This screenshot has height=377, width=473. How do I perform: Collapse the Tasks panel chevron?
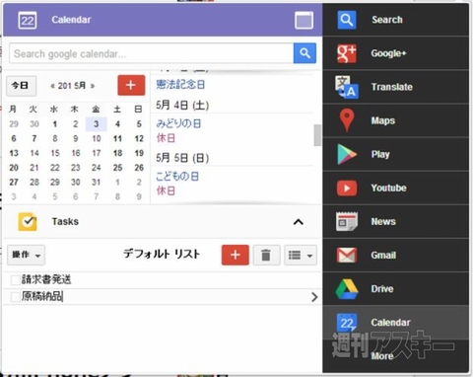pyautogui.click(x=299, y=222)
